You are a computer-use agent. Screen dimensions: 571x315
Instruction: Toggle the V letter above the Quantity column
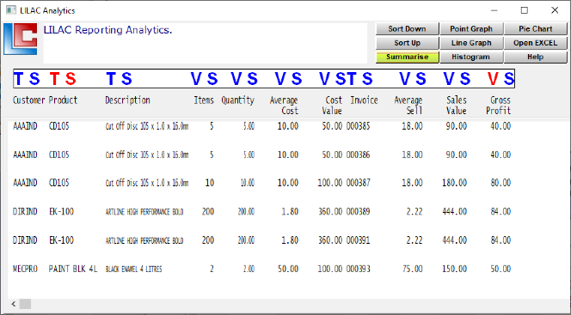236,79
